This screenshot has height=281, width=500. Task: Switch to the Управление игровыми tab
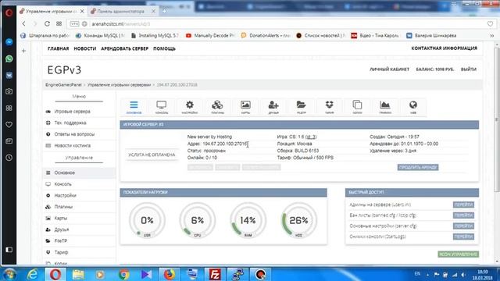pyautogui.click(x=52, y=11)
